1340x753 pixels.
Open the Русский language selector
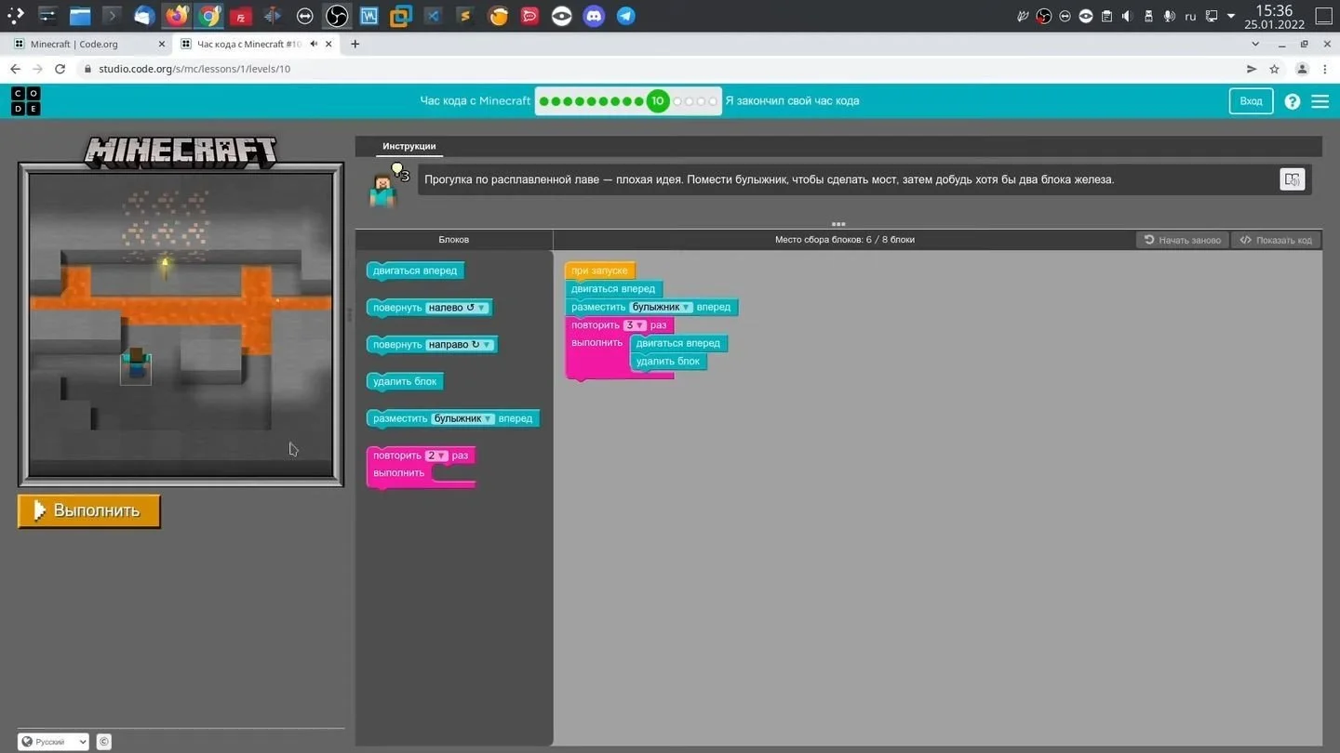point(54,742)
